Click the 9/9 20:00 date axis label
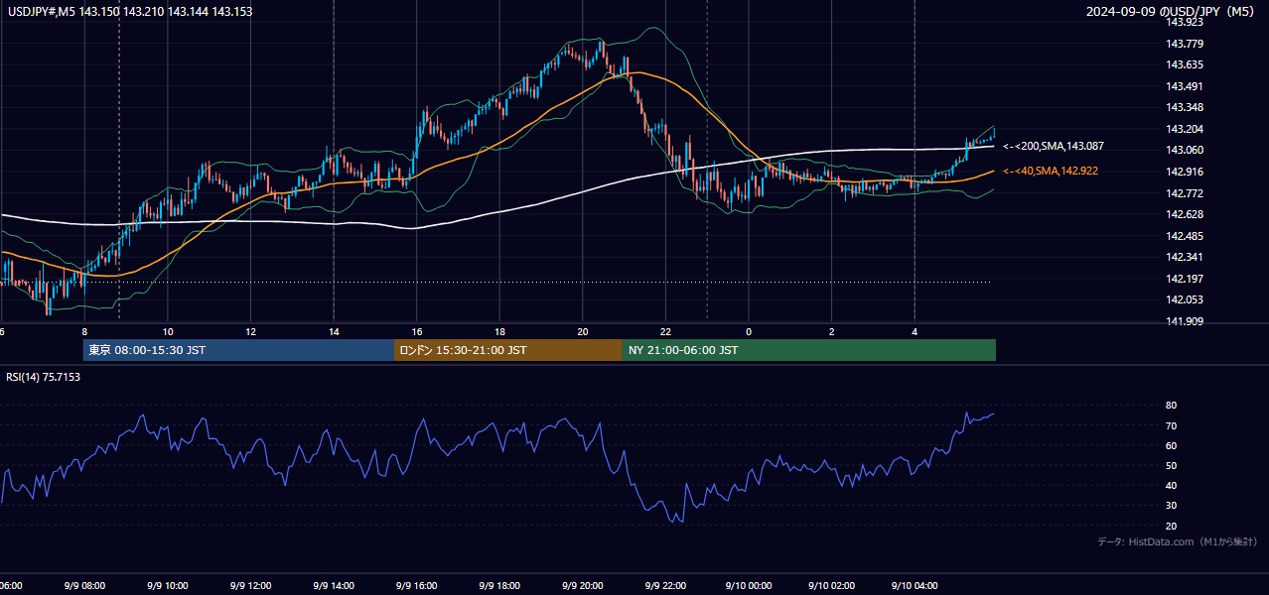The height and width of the screenshot is (595, 1269). tap(582, 586)
